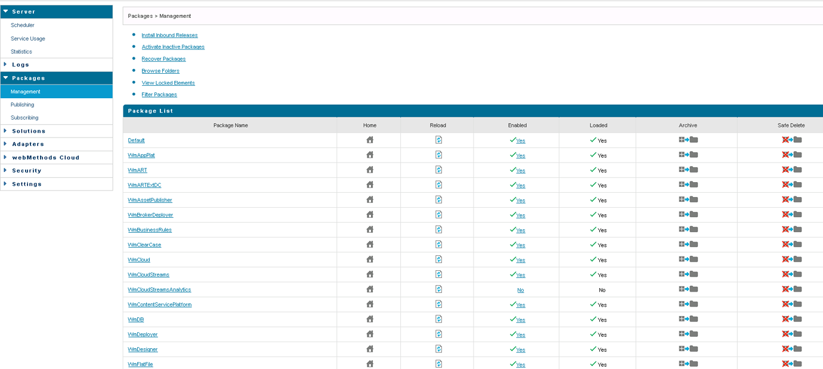
Task: Toggle the Enabled status of WmAppPlat
Action: coord(521,156)
